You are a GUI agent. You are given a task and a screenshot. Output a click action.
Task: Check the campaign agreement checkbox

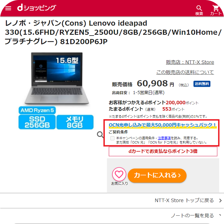tap(112, 138)
